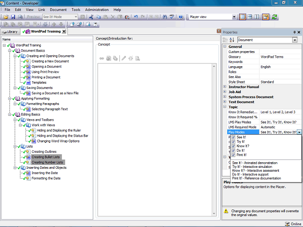
Task: Click the link icon in Concept pane
Action: point(102,58)
